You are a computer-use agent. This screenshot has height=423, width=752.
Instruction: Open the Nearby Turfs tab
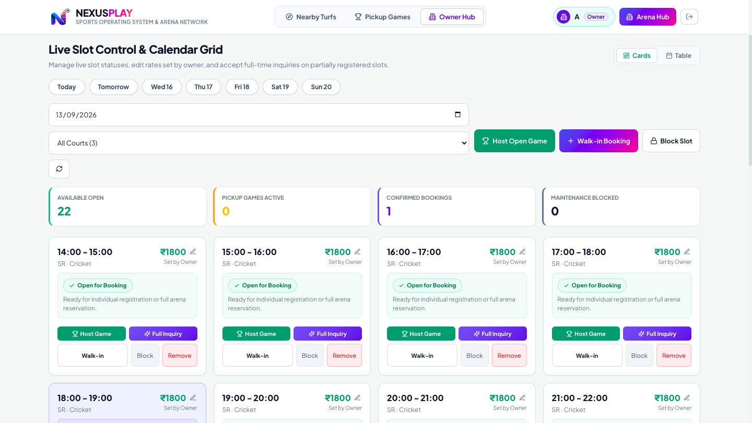click(x=311, y=17)
